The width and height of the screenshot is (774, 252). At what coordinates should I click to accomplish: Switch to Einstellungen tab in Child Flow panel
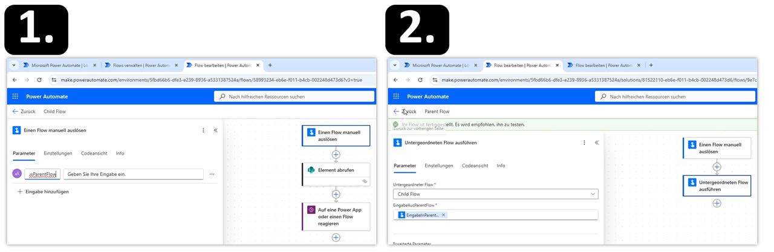[x=58, y=153]
